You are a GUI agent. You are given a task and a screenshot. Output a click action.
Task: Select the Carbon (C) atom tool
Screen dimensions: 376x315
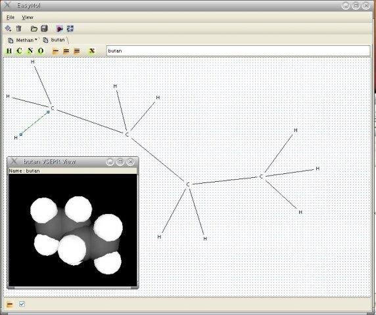[20, 51]
